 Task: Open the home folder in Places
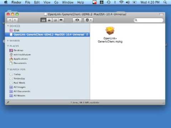point(20,55)
